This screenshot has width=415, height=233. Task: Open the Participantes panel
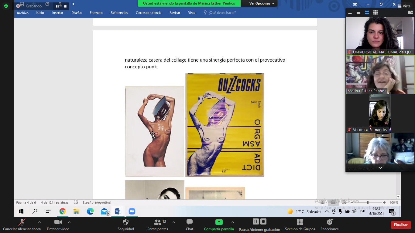point(157,222)
